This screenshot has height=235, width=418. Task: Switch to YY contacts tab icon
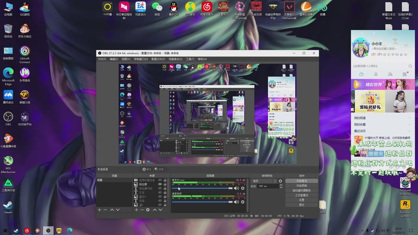pyautogui.click(x=376, y=74)
